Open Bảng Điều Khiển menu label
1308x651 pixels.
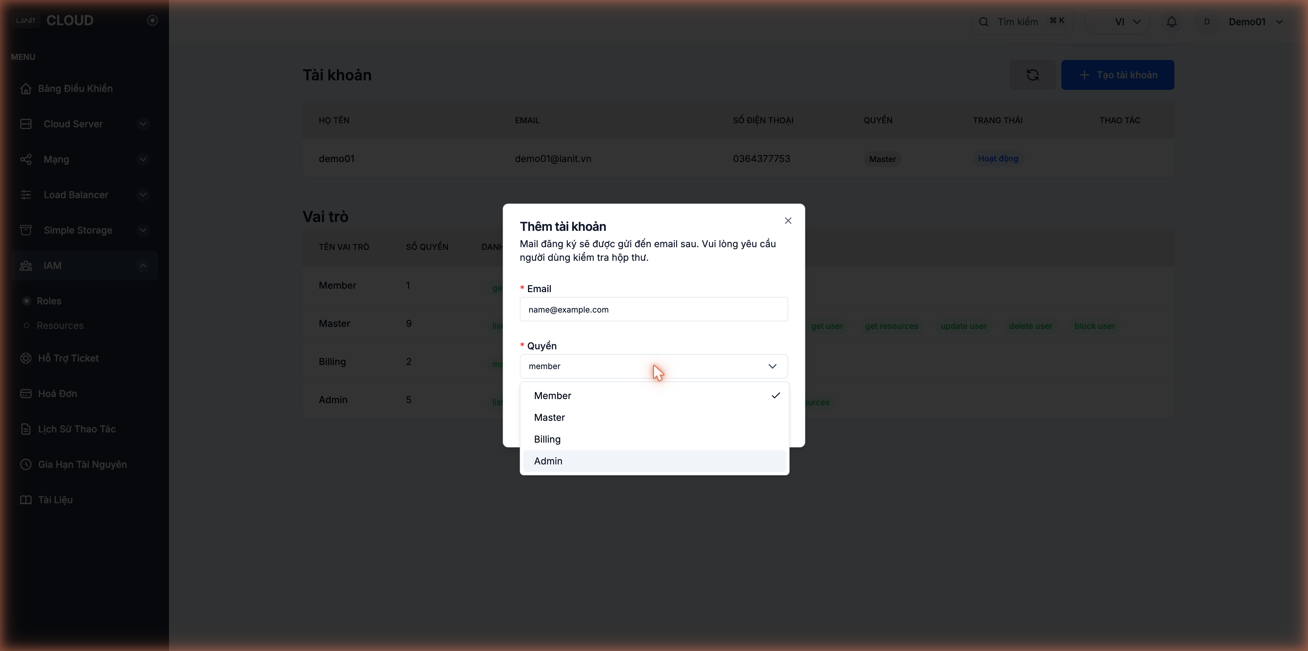coord(75,88)
